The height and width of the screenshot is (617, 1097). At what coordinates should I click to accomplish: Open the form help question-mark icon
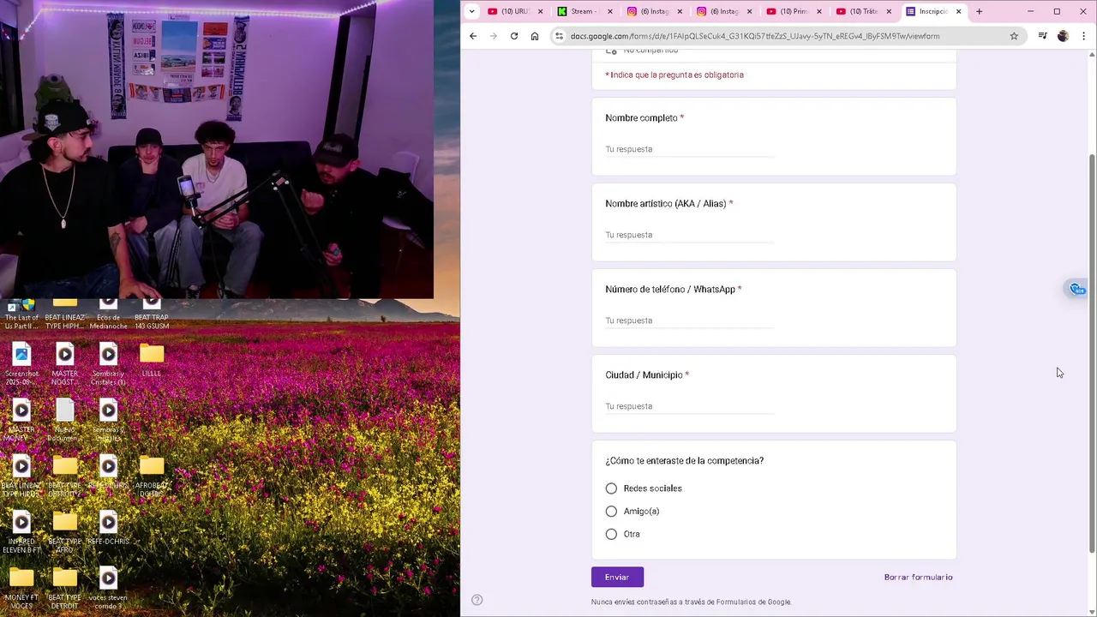[x=477, y=600]
